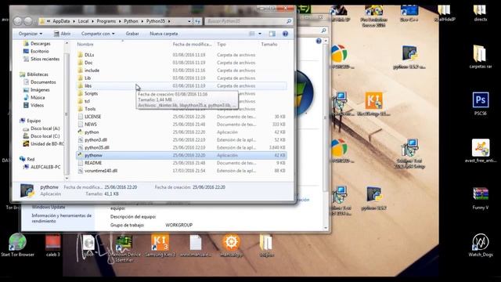Go back with the Explorer back arrow

[x=18, y=21]
